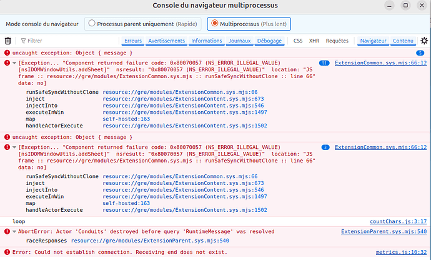Click error icon next to AbortError message
Image resolution: width=431 pixels, height=260 pixels.
7,232
